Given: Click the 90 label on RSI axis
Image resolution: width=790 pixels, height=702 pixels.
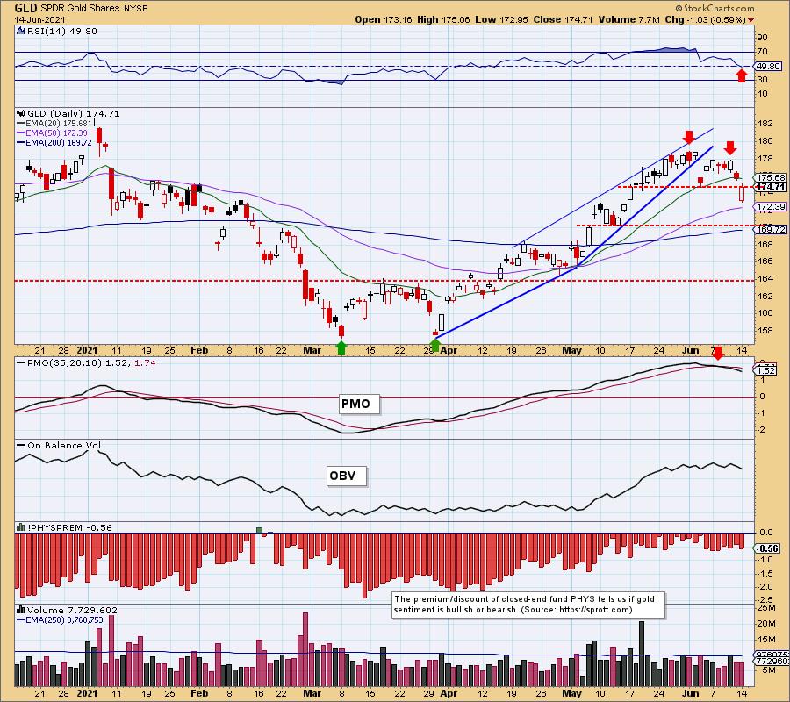Looking at the screenshot, I should 762,37.
